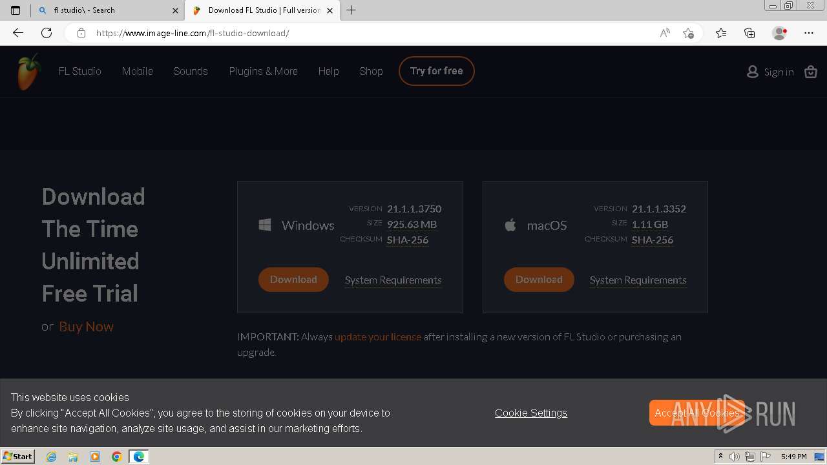Show hidden tray icons arrow
This screenshot has height=465, width=827.
coord(720,457)
